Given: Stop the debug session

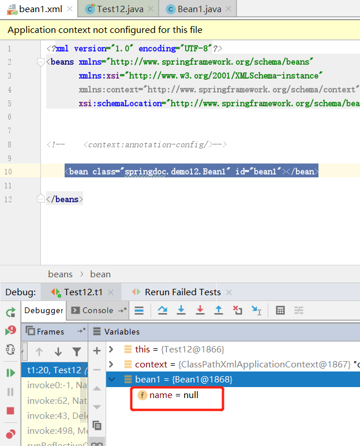Looking at the screenshot, I should click(10, 411).
